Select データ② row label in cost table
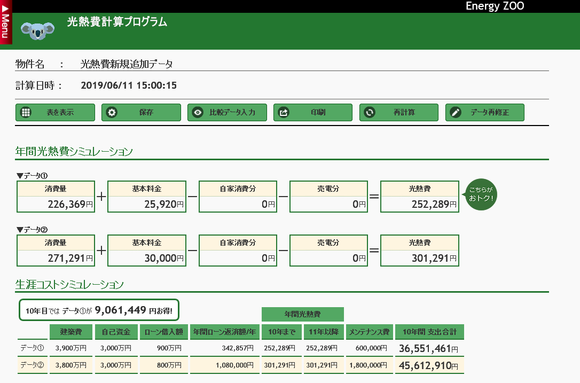 32,365
